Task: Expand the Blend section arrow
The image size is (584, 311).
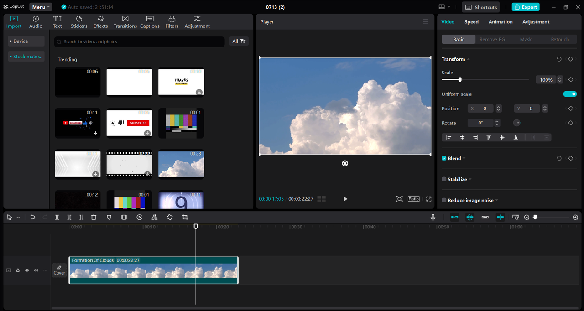Action: (464, 158)
